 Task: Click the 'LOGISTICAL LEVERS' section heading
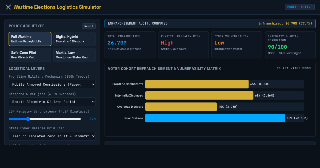pos(27,69)
